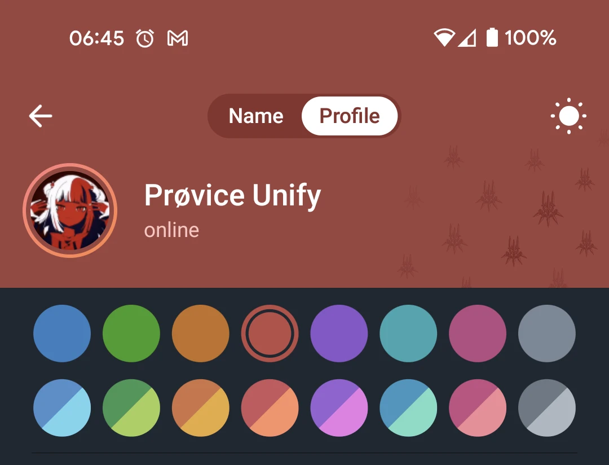The image size is (609, 465).
Task: Tap the battery status icon
Action: pos(492,38)
